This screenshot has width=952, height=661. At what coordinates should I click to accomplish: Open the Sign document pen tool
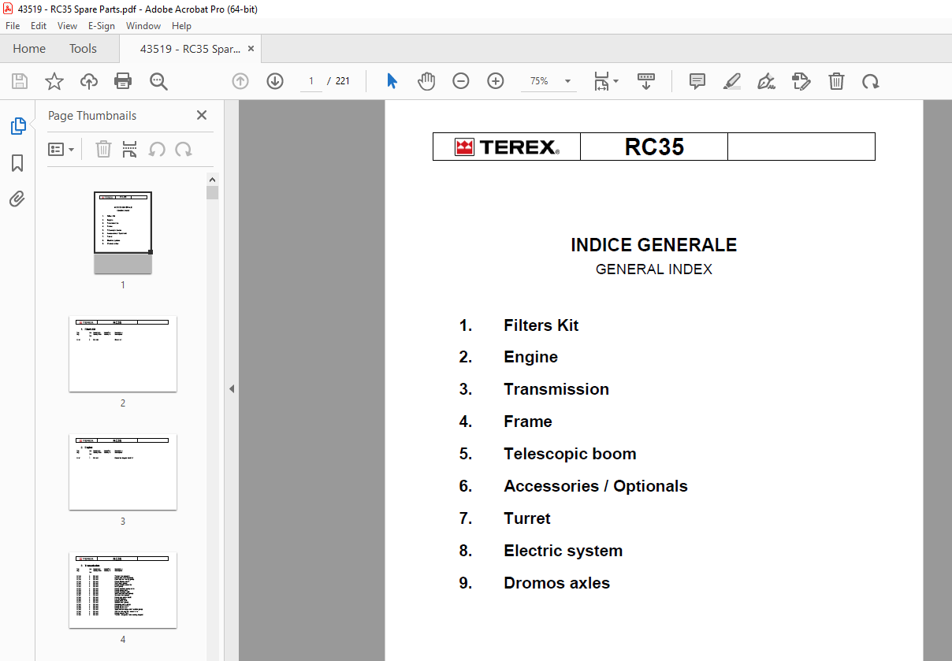click(766, 81)
